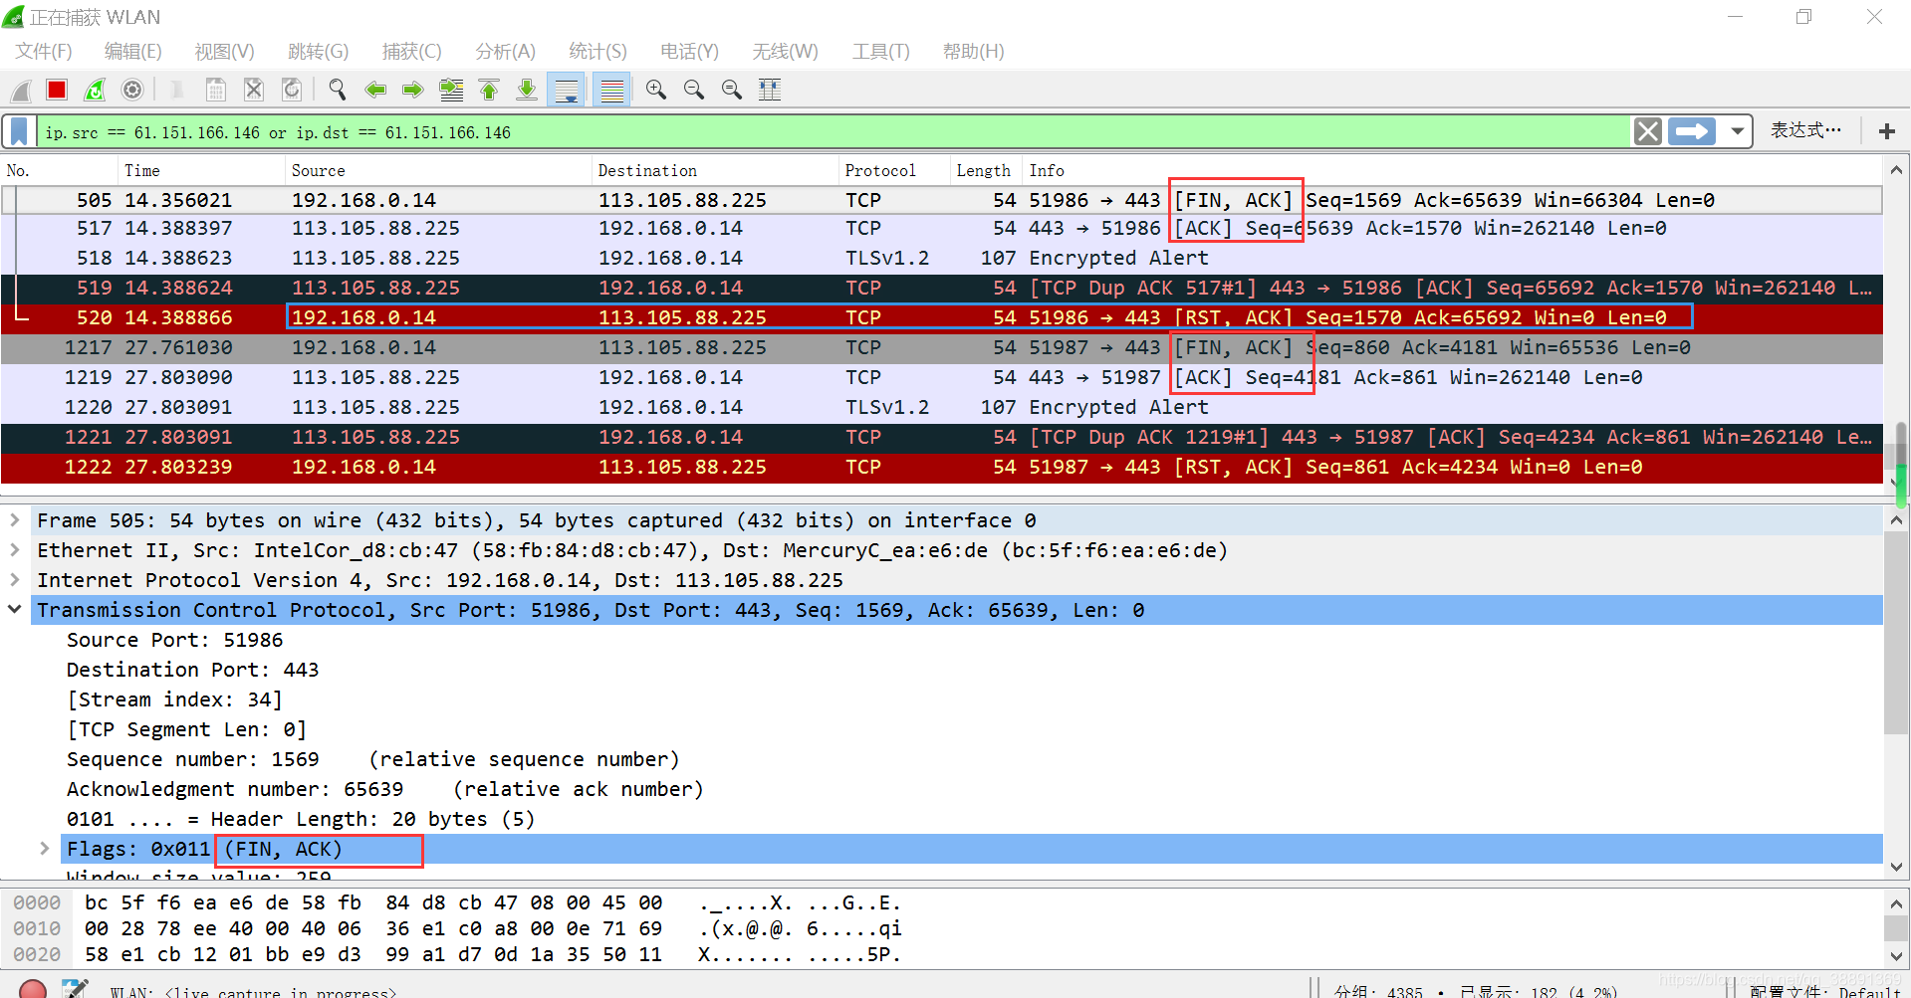Open the 跳转(G) menu
The height and width of the screenshot is (998, 1911).
(319, 51)
